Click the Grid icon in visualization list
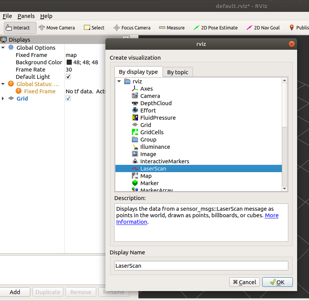The image size is (309, 301). point(135,125)
